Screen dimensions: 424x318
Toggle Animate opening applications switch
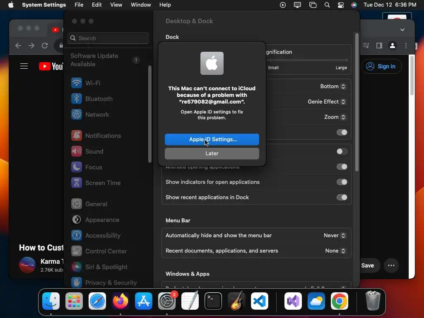coord(342,166)
